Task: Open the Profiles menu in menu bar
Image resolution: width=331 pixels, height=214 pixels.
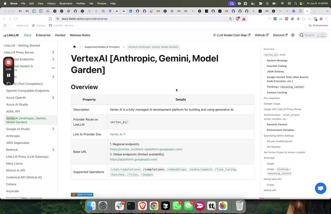Action: (81, 4)
